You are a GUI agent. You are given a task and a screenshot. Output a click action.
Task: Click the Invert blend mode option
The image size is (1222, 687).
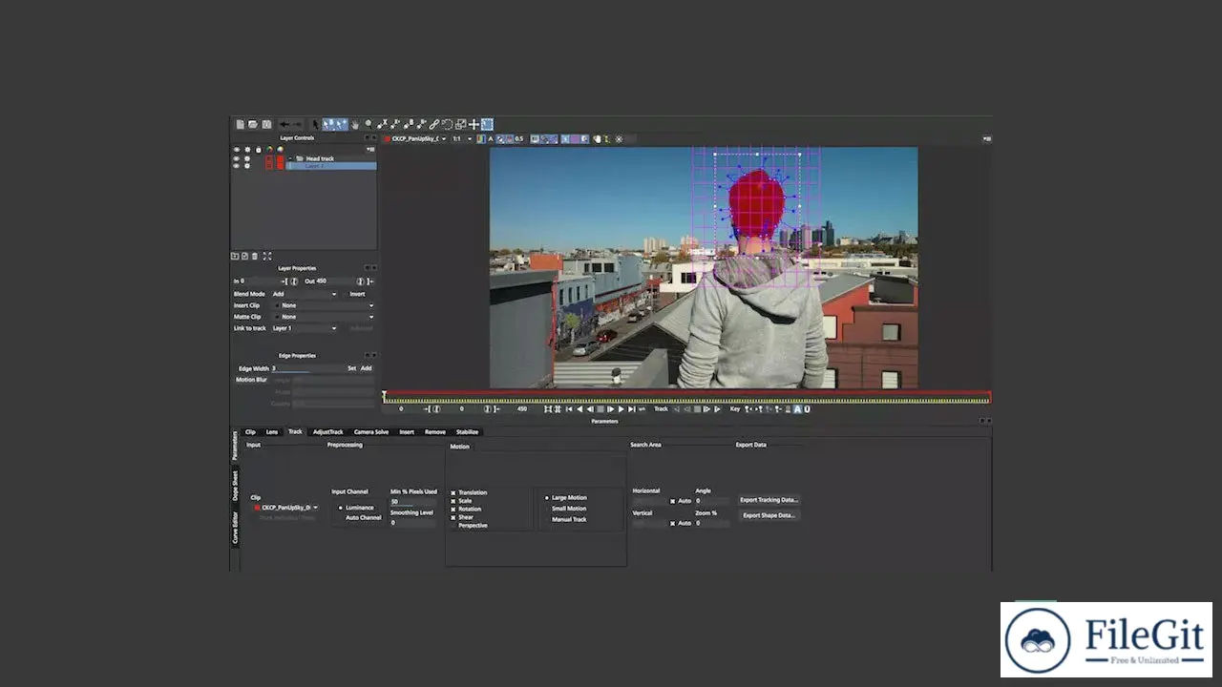coord(357,294)
